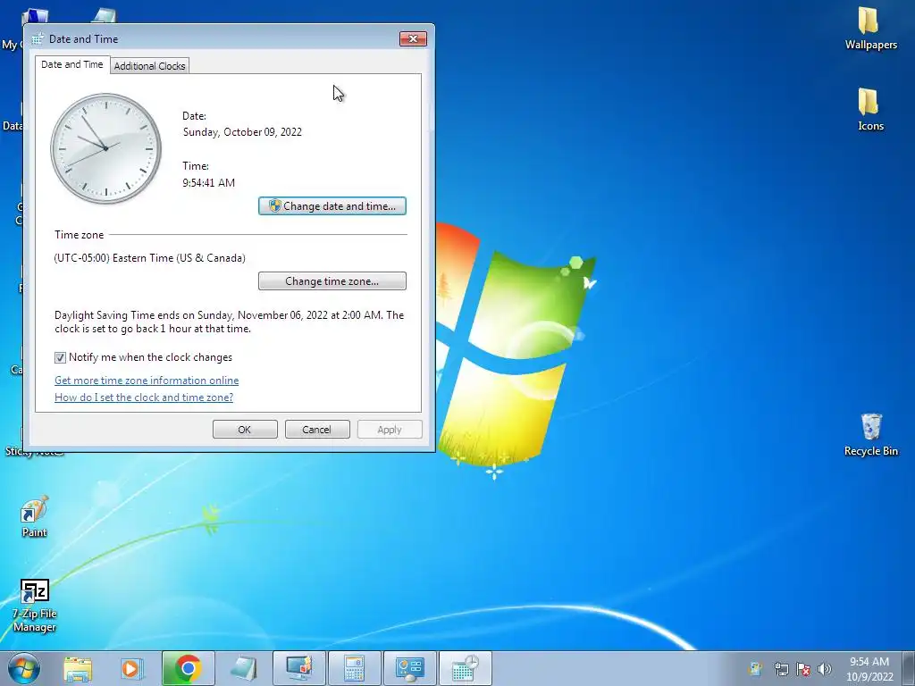The image size is (915, 686).
Task: Click the Change time zone button
Action: click(x=332, y=281)
